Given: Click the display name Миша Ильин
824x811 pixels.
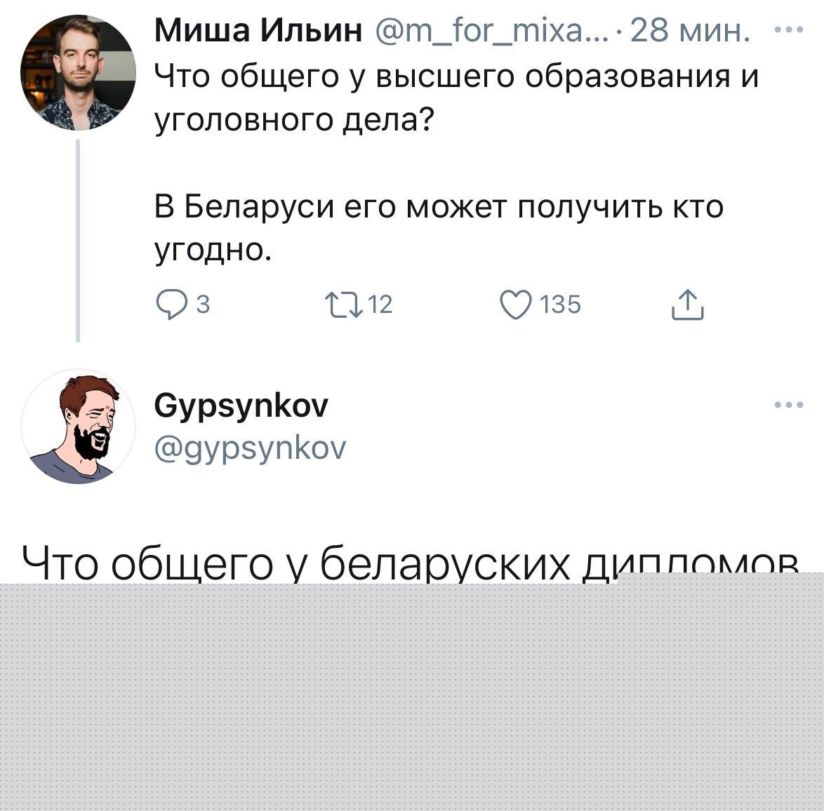Looking at the screenshot, I should (x=258, y=32).
